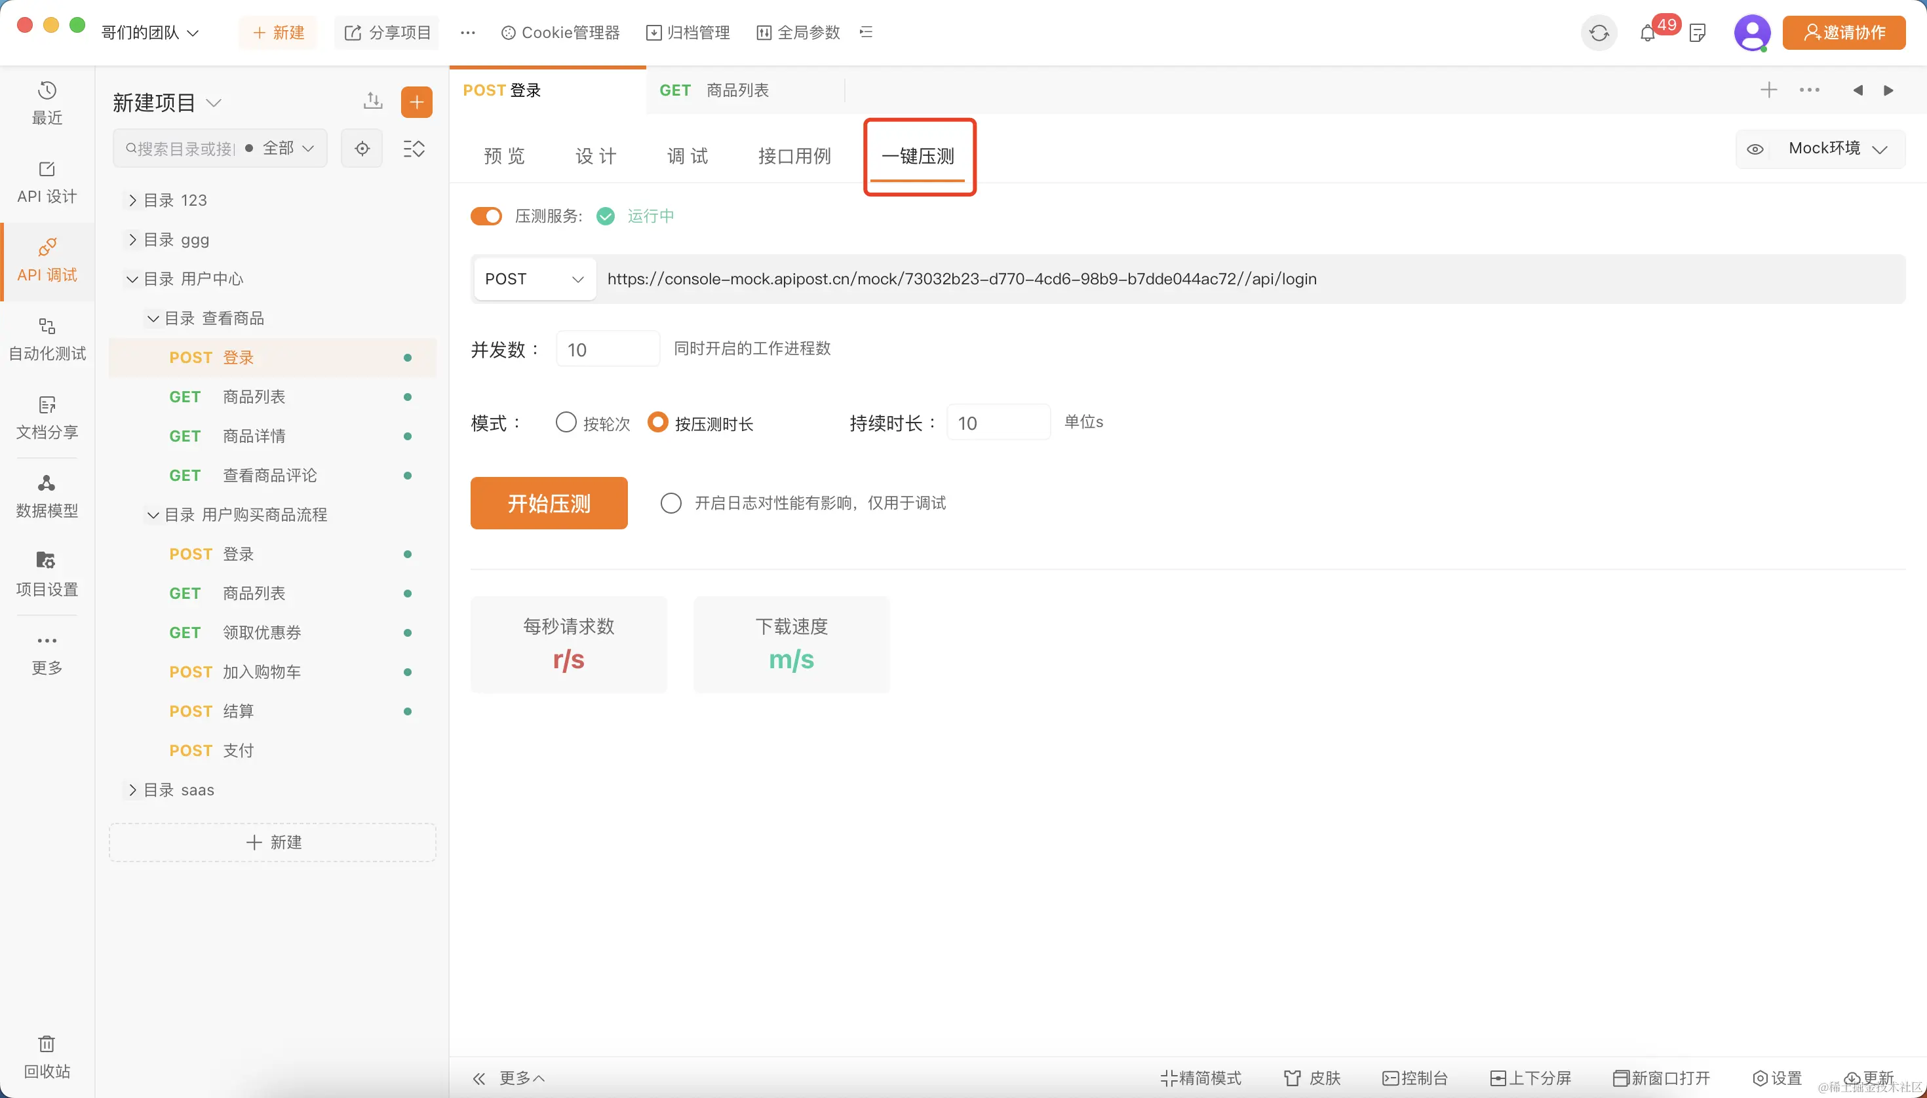Enable the 开启日志 logging option
This screenshot has height=1098, width=1927.
click(671, 503)
